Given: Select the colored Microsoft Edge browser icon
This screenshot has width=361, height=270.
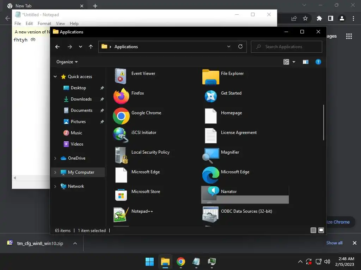Looking at the screenshot, I should [211, 175].
